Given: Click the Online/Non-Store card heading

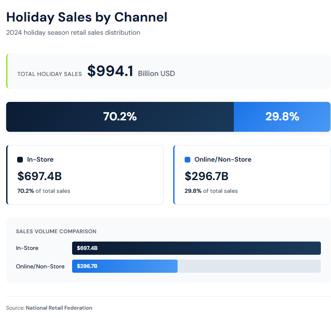Looking at the screenshot, I should click(x=223, y=159).
